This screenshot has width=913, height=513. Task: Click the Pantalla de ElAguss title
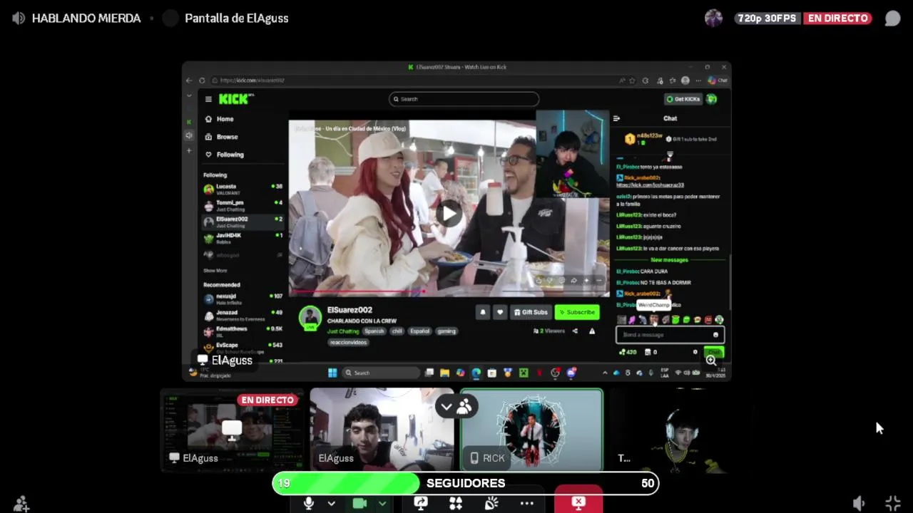point(237,19)
